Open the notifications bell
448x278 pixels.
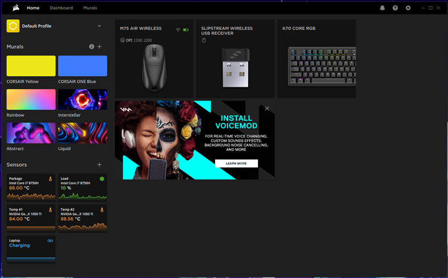pyautogui.click(x=382, y=8)
